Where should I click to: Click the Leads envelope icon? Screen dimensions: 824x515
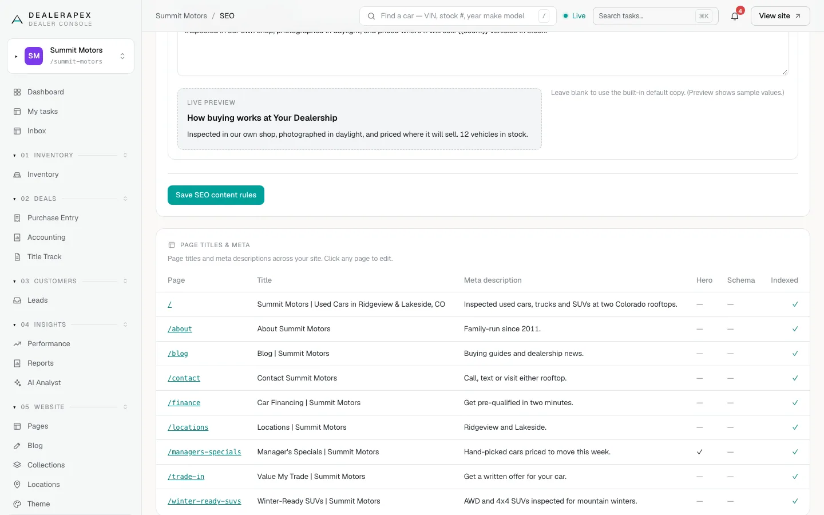coord(17,300)
